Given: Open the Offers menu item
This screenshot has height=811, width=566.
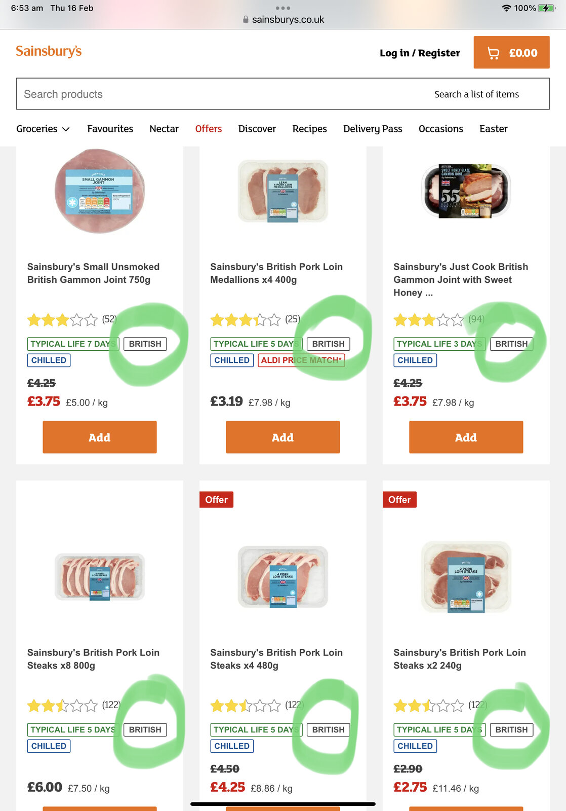Looking at the screenshot, I should point(209,129).
